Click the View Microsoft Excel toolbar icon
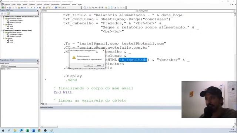237x133 pixels. 3,7
